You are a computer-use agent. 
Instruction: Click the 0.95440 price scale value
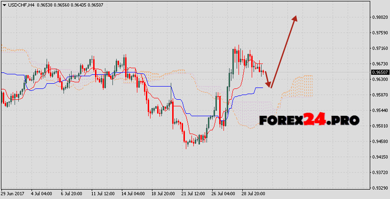coord(379,110)
